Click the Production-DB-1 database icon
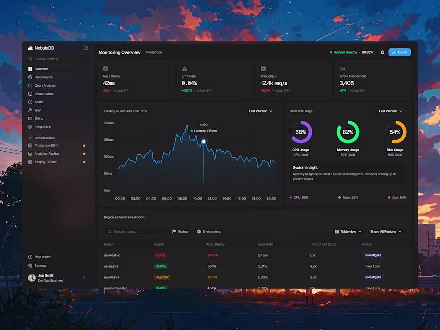The image size is (440, 330). (30, 145)
